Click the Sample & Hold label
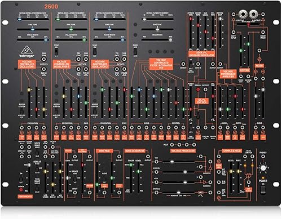Image resolution: width=282 pixels, height=219 pixels. coord(232,151)
